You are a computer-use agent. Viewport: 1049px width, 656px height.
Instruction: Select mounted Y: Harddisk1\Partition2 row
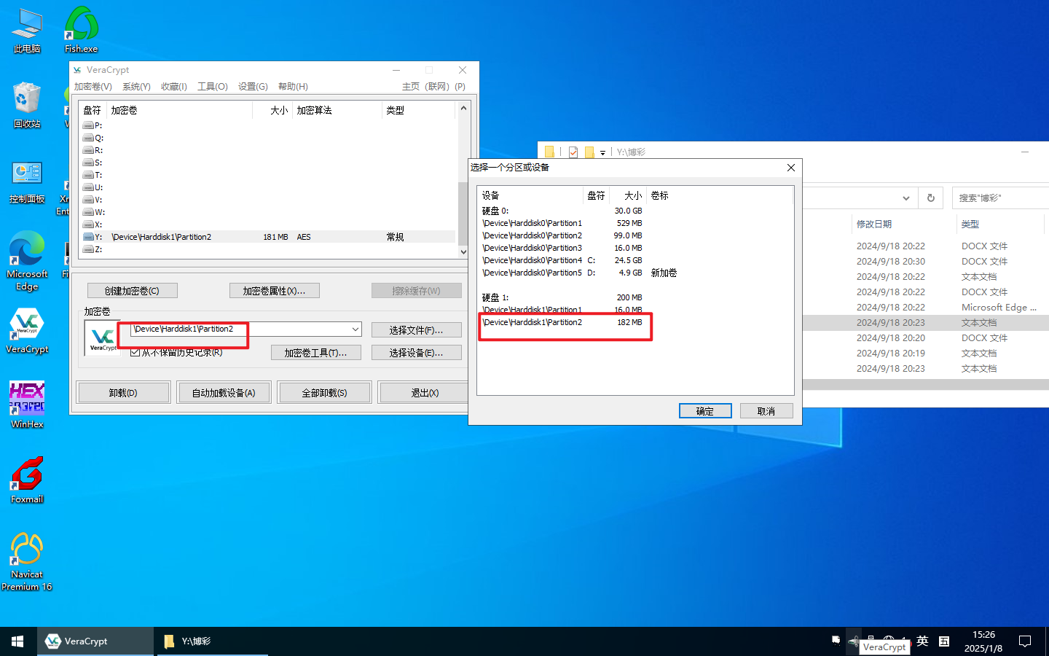[x=269, y=237]
